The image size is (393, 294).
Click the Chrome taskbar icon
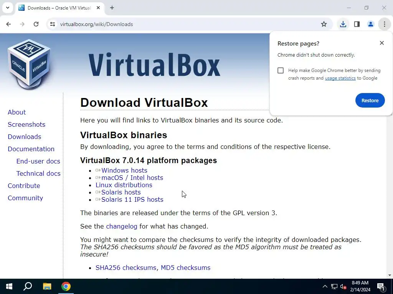pyautogui.click(x=66, y=286)
